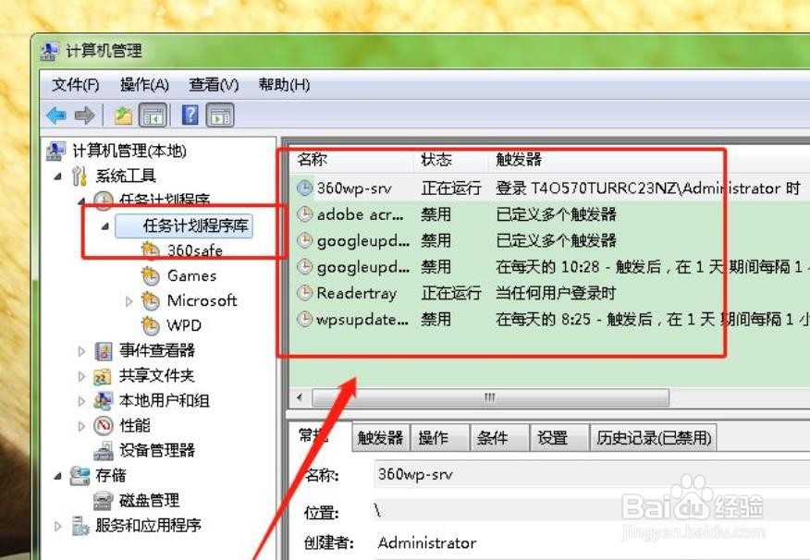Image resolution: width=810 pixels, height=560 pixels.
Task: Click the forward navigation arrow
Action: point(82,115)
